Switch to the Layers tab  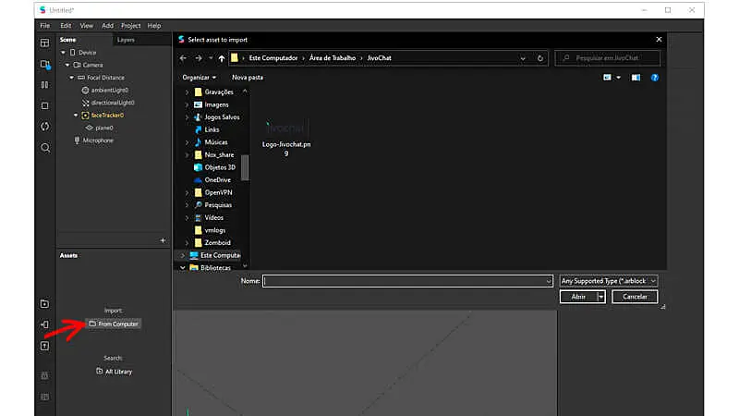point(126,41)
